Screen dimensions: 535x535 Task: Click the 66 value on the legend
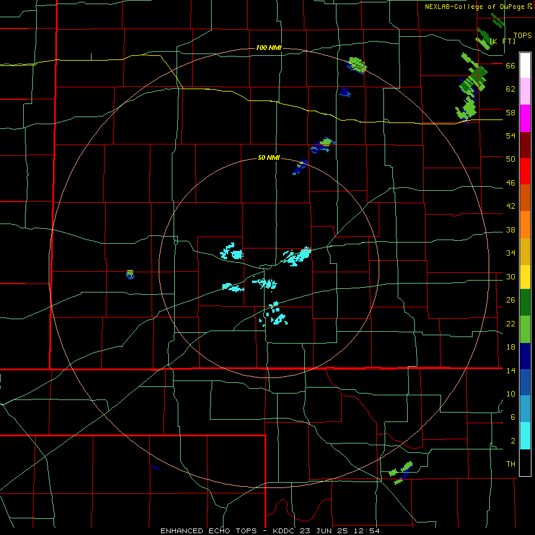pyautogui.click(x=511, y=65)
